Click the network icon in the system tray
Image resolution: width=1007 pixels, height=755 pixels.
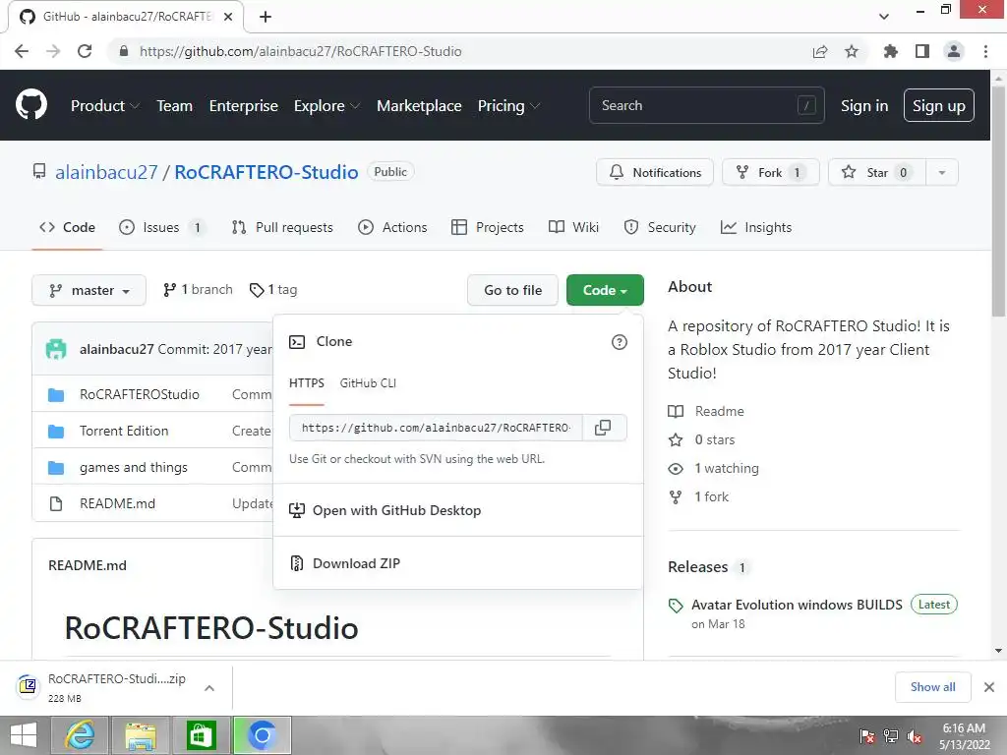point(891,736)
